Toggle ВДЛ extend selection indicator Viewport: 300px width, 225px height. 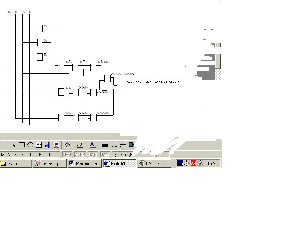92,154
